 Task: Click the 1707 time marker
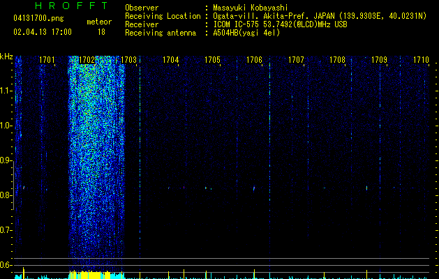pyautogui.click(x=296, y=59)
